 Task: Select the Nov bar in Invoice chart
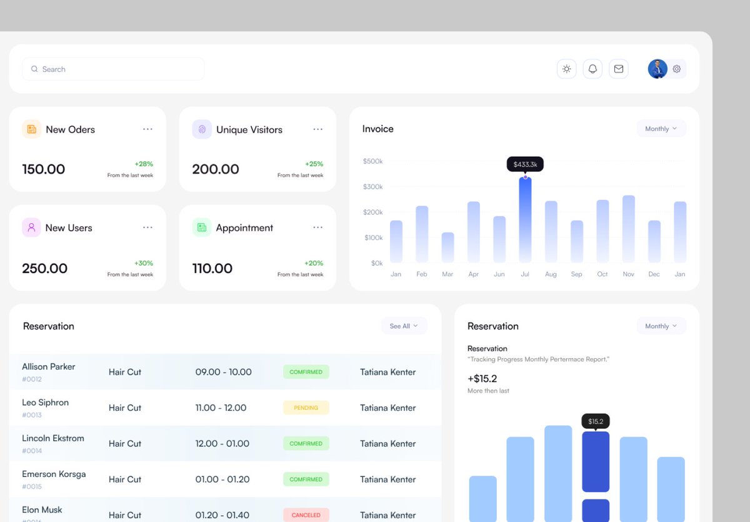point(629,229)
